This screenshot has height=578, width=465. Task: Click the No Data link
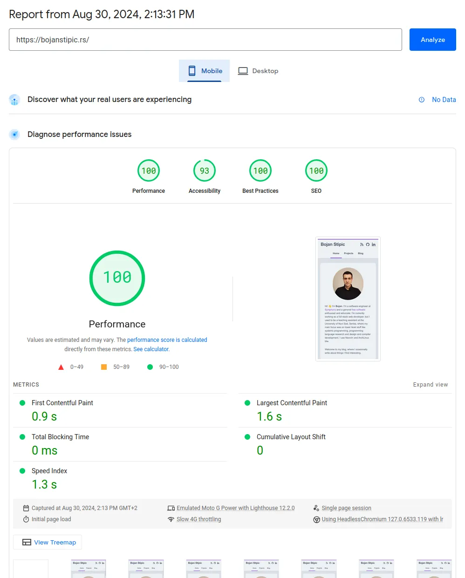(x=444, y=100)
